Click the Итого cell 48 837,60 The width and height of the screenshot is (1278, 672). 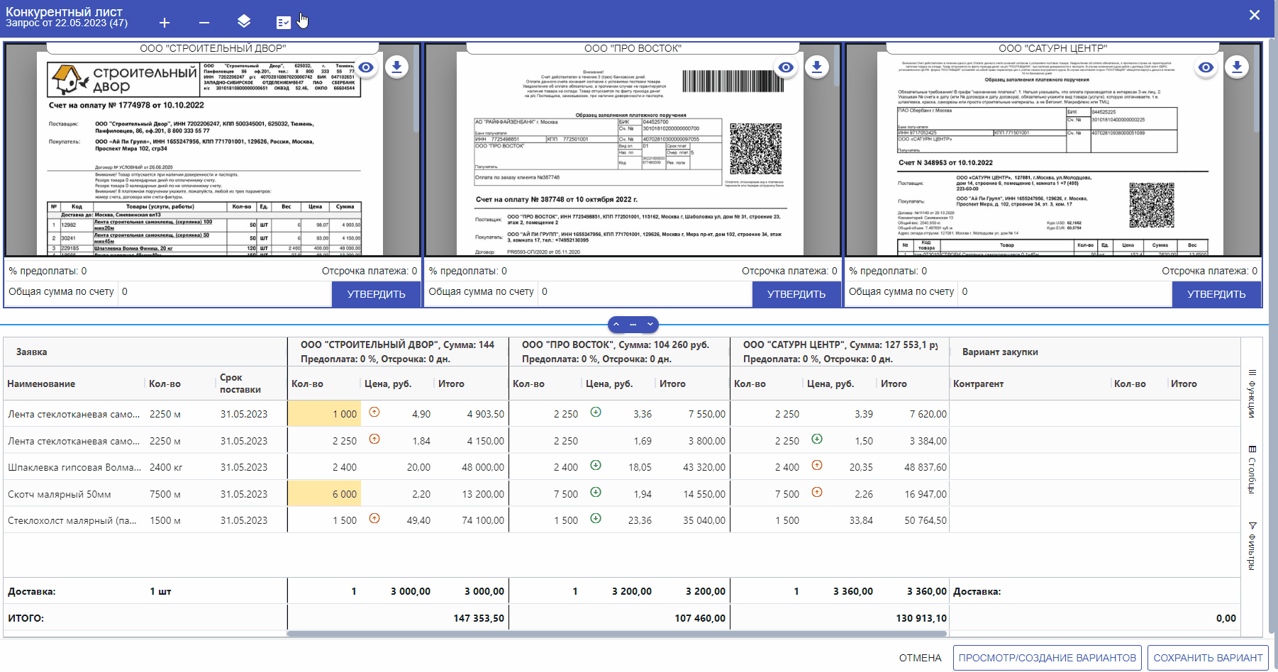pos(926,467)
